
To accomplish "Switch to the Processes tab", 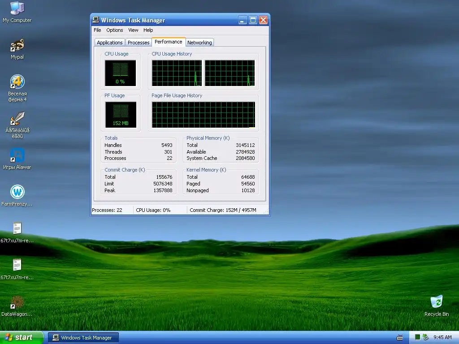I will (x=139, y=43).
